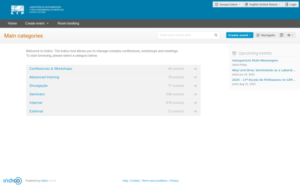300x187 pixels.
Task: Click arrow icon for Advanced training row
Action: tap(195, 77)
